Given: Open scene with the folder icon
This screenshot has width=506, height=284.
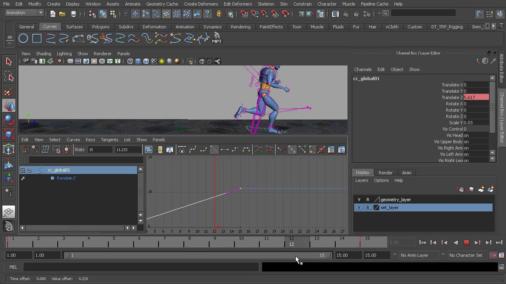Looking at the screenshot, I should tap(62, 14).
